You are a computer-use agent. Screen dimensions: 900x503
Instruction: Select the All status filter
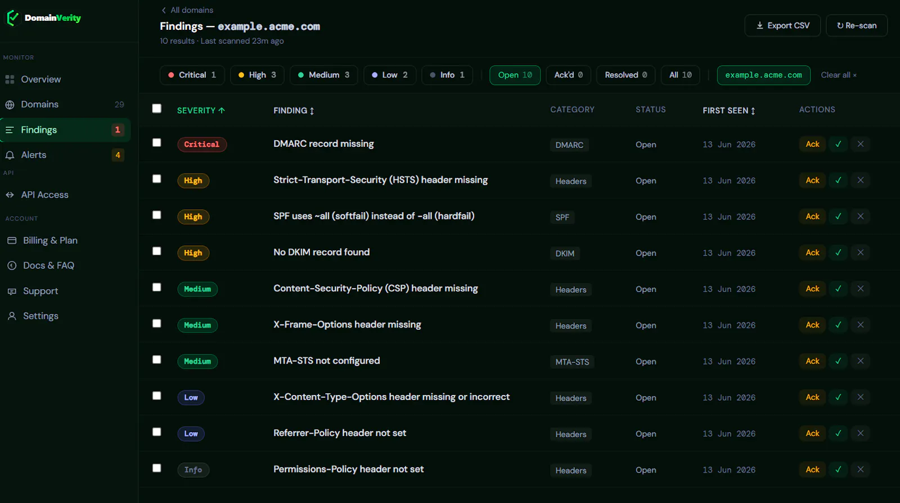[x=680, y=75]
